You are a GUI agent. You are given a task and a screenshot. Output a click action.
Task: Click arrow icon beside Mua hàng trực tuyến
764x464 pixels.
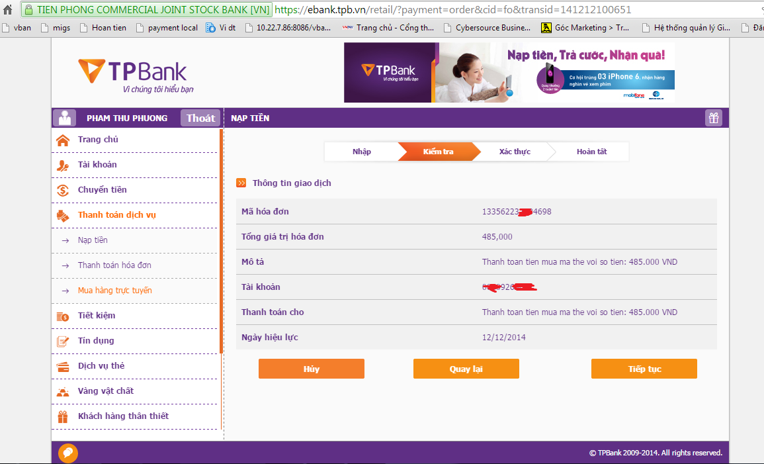point(65,291)
